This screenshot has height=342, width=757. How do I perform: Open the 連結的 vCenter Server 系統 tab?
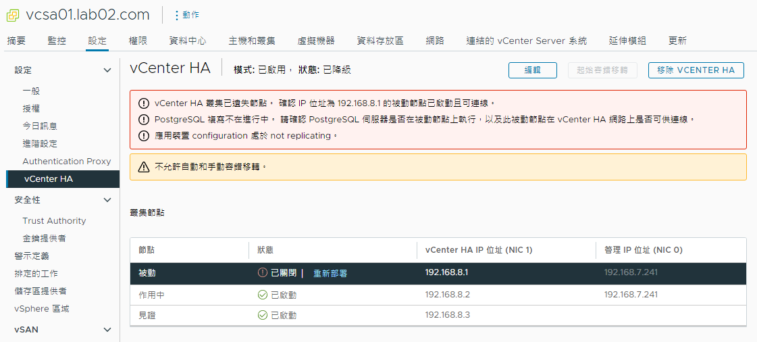click(527, 41)
